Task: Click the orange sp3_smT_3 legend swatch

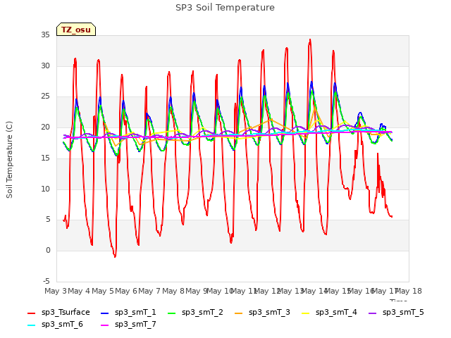Action: pos(239,313)
